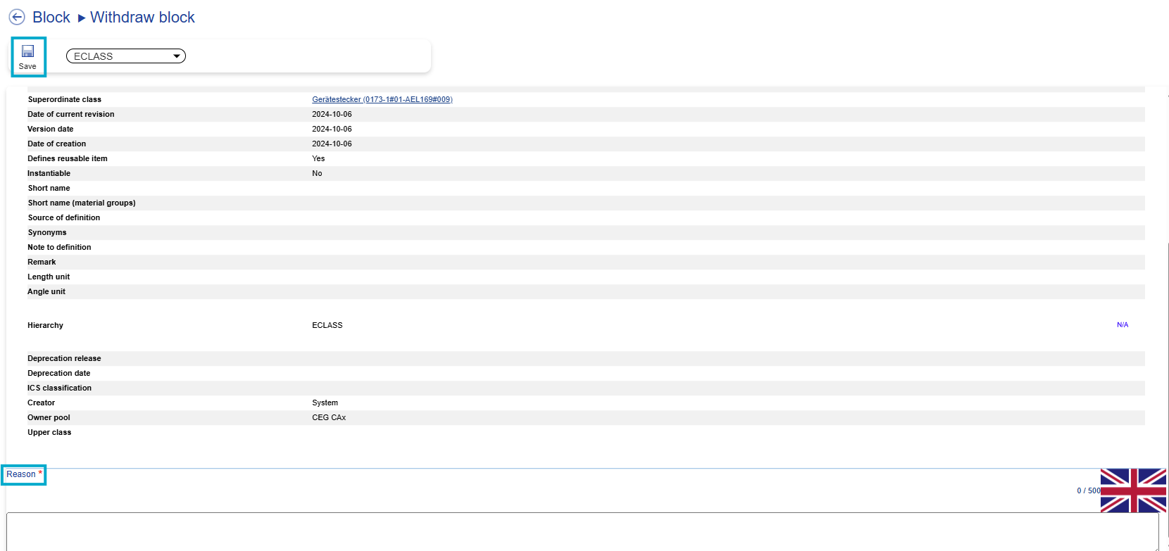Click the breadcrumb triangle separator
1169x551 pixels.
point(81,18)
